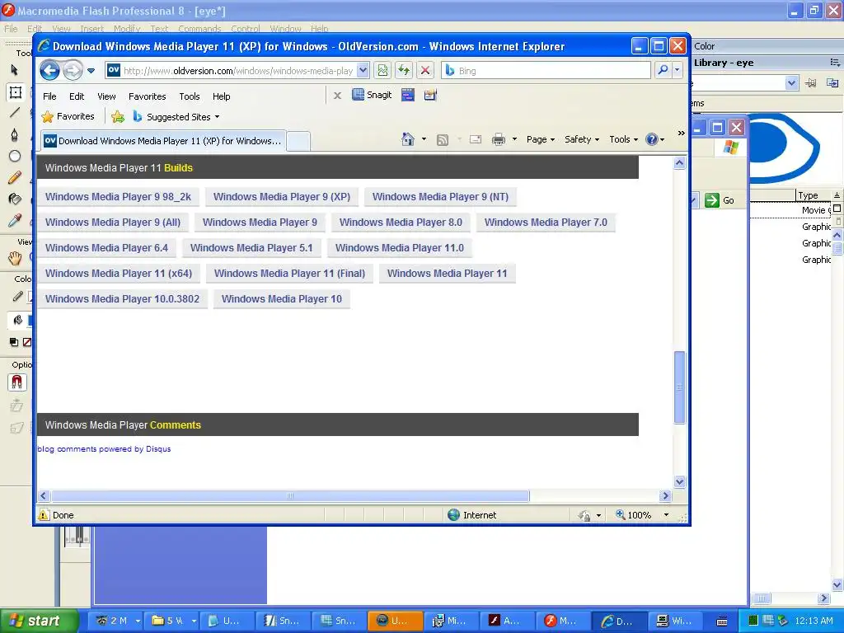
Task: Click the horizontal scrollbar thumb in IE
Action: point(290,495)
